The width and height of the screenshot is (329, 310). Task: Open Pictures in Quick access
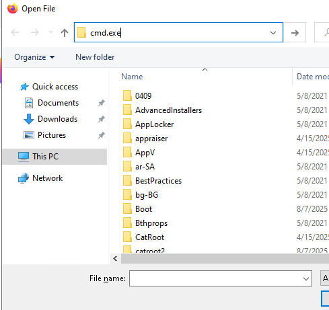click(52, 135)
